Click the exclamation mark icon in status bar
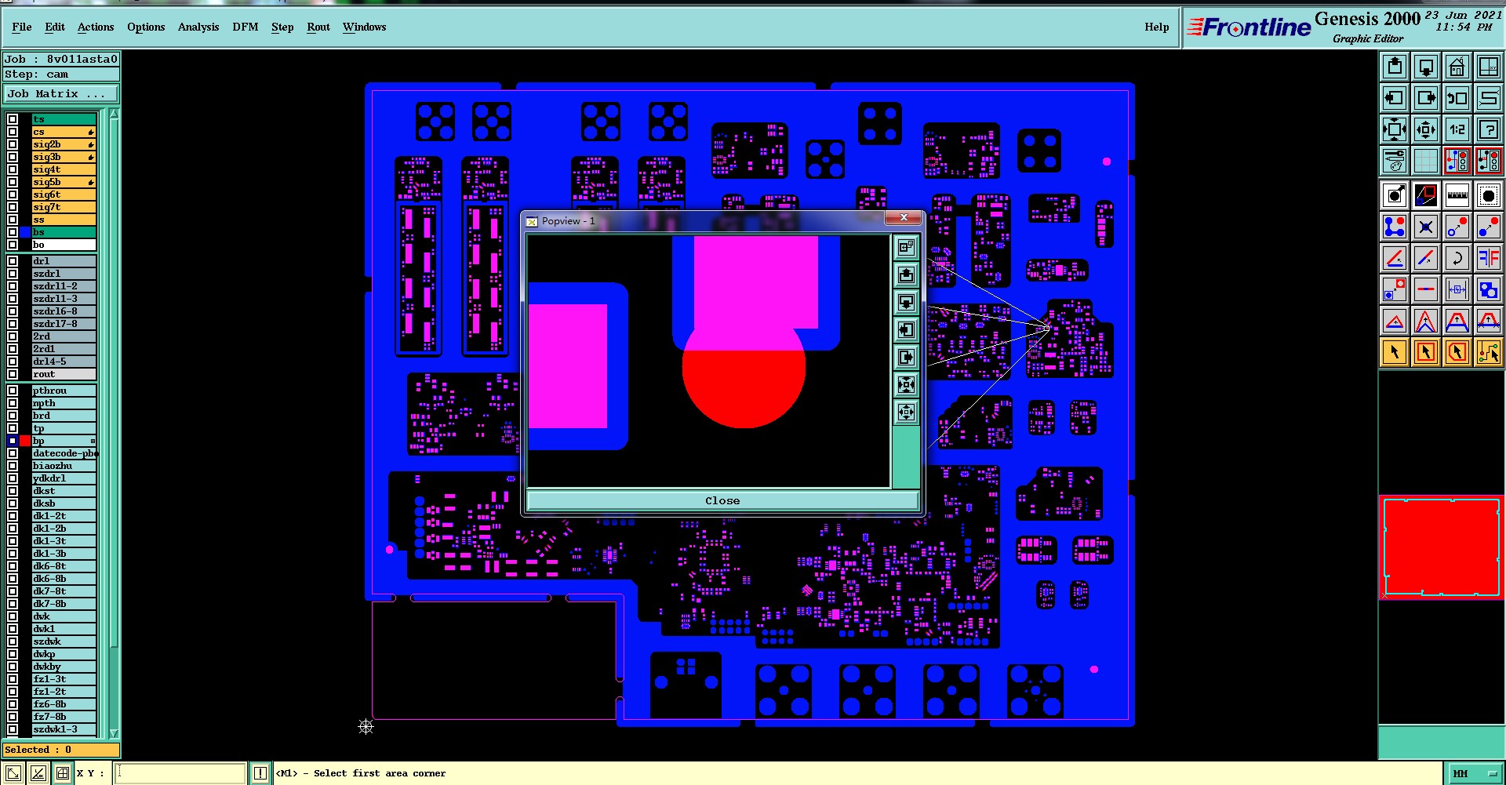This screenshot has height=785, width=1506. tap(260, 773)
